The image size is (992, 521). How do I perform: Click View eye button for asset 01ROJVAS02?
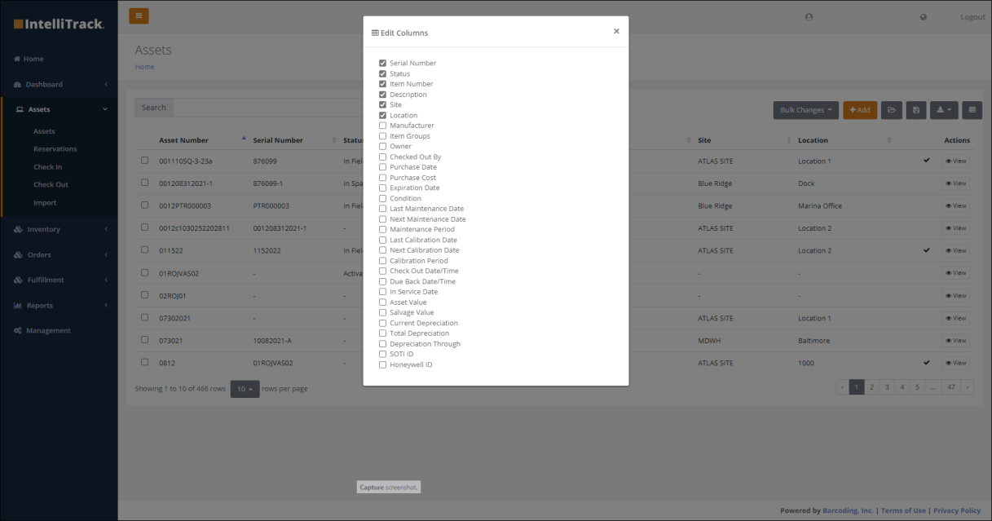(x=956, y=273)
